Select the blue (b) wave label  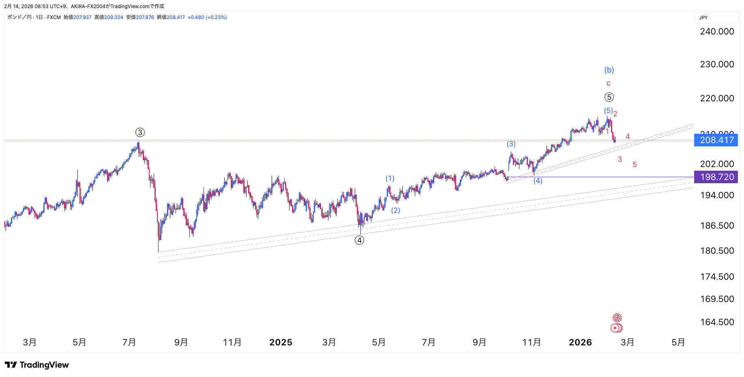[609, 70]
